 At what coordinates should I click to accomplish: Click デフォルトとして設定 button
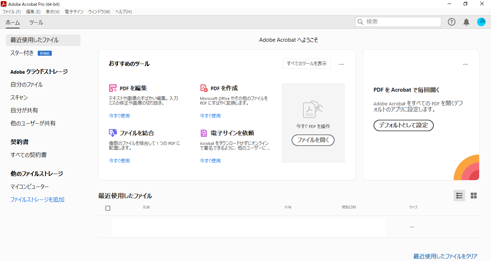pyautogui.click(x=404, y=125)
